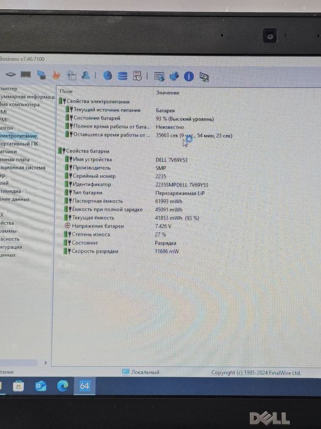The height and width of the screenshot is (429, 321).
Task: Open the Мультимедиа tree node
Action: tap(10, 191)
